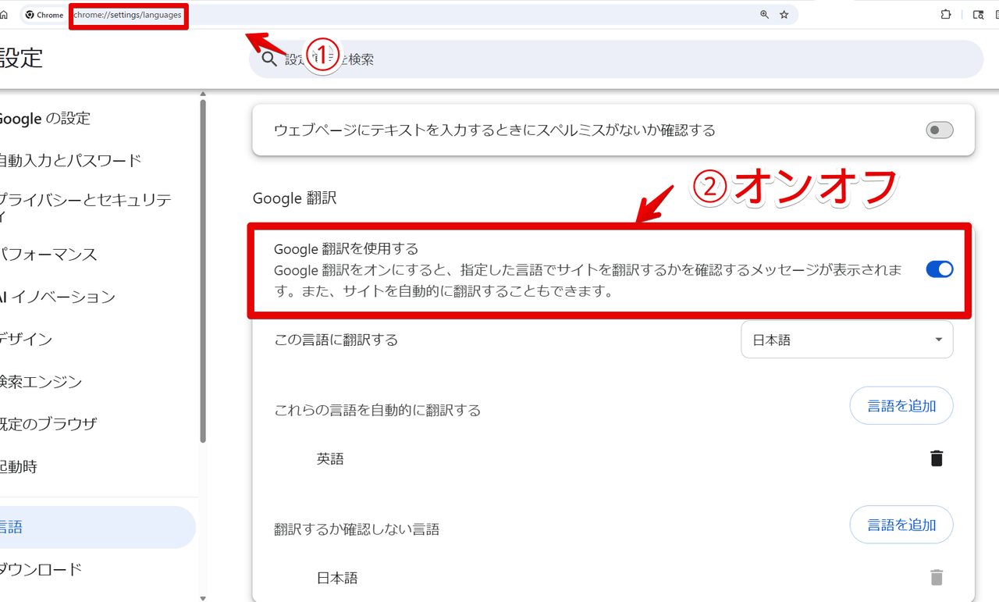The width and height of the screenshot is (999, 602).
Task: Switch to the Chrome settings tab
Action: 43,14
